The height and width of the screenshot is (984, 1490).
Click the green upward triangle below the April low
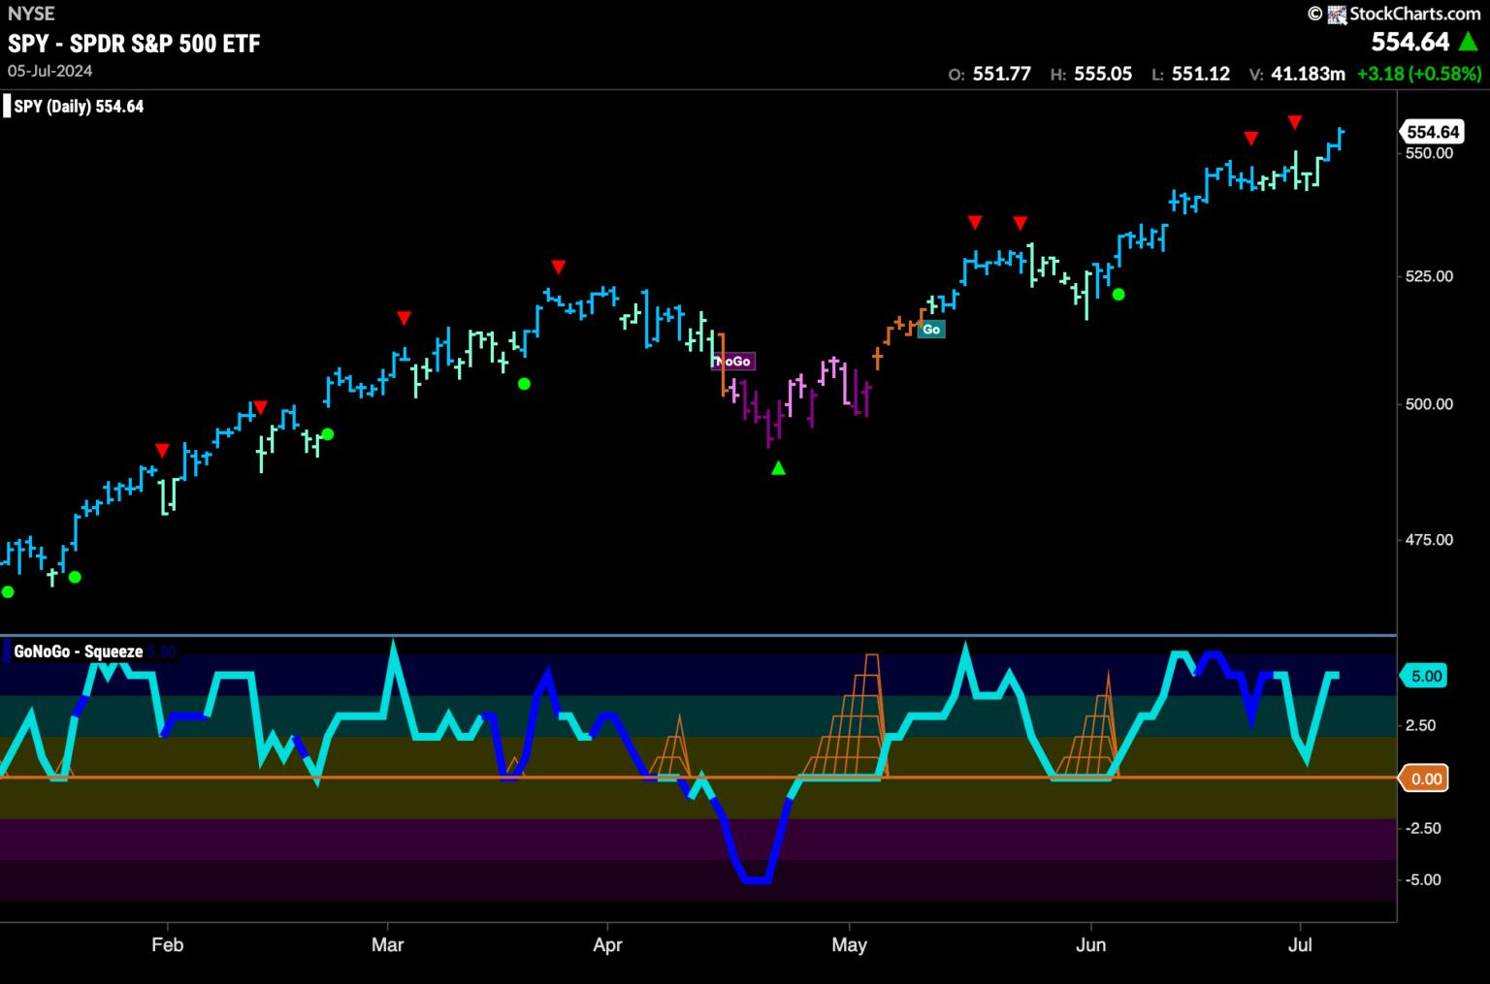[778, 468]
